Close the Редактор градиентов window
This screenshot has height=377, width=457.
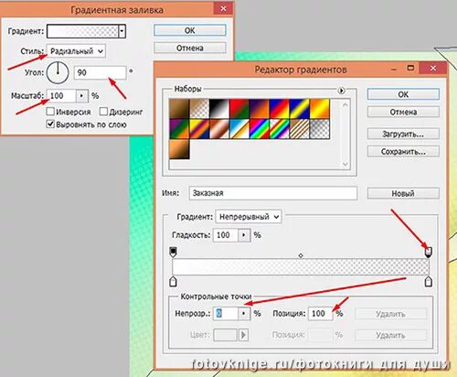pyautogui.click(x=433, y=69)
